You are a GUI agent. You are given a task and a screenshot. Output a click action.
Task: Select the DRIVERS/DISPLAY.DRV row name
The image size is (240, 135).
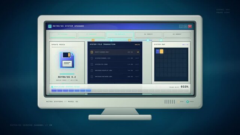(104, 70)
